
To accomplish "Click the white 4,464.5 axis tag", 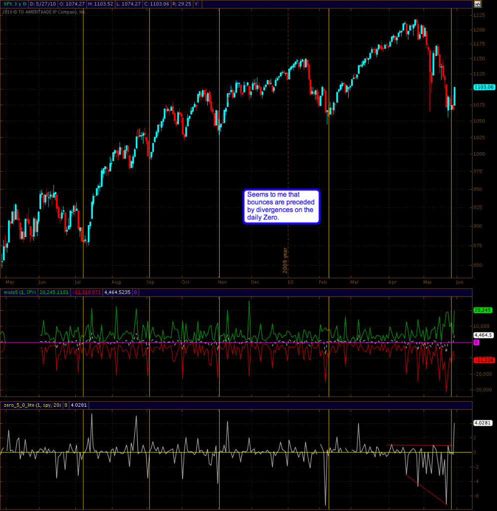I will click(484, 335).
